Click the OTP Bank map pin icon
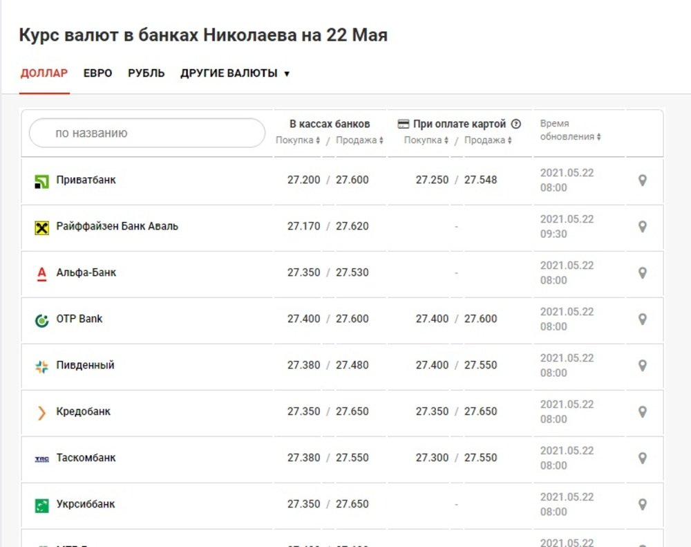This screenshot has width=691, height=547. tap(643, 319)
